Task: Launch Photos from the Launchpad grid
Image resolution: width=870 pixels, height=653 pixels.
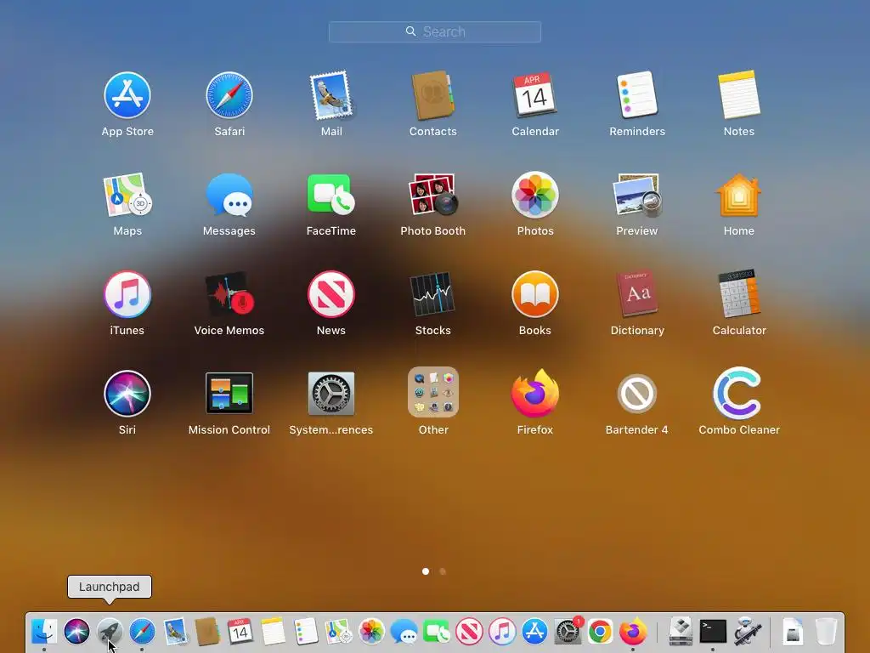Action: coord(535,195)
